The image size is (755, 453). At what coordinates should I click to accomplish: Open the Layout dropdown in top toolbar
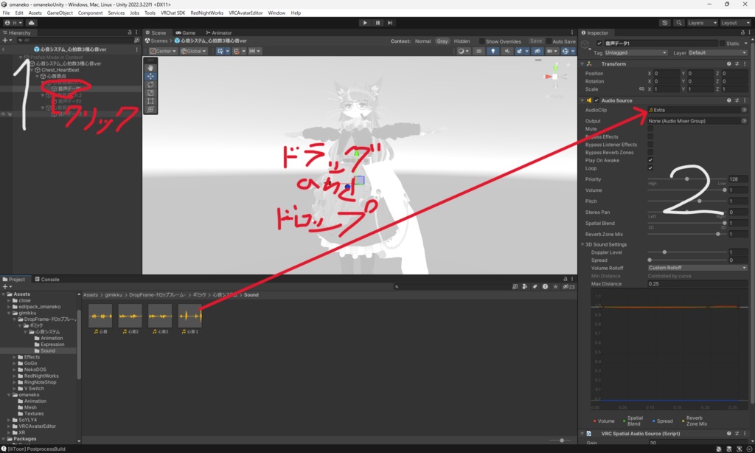735,23
